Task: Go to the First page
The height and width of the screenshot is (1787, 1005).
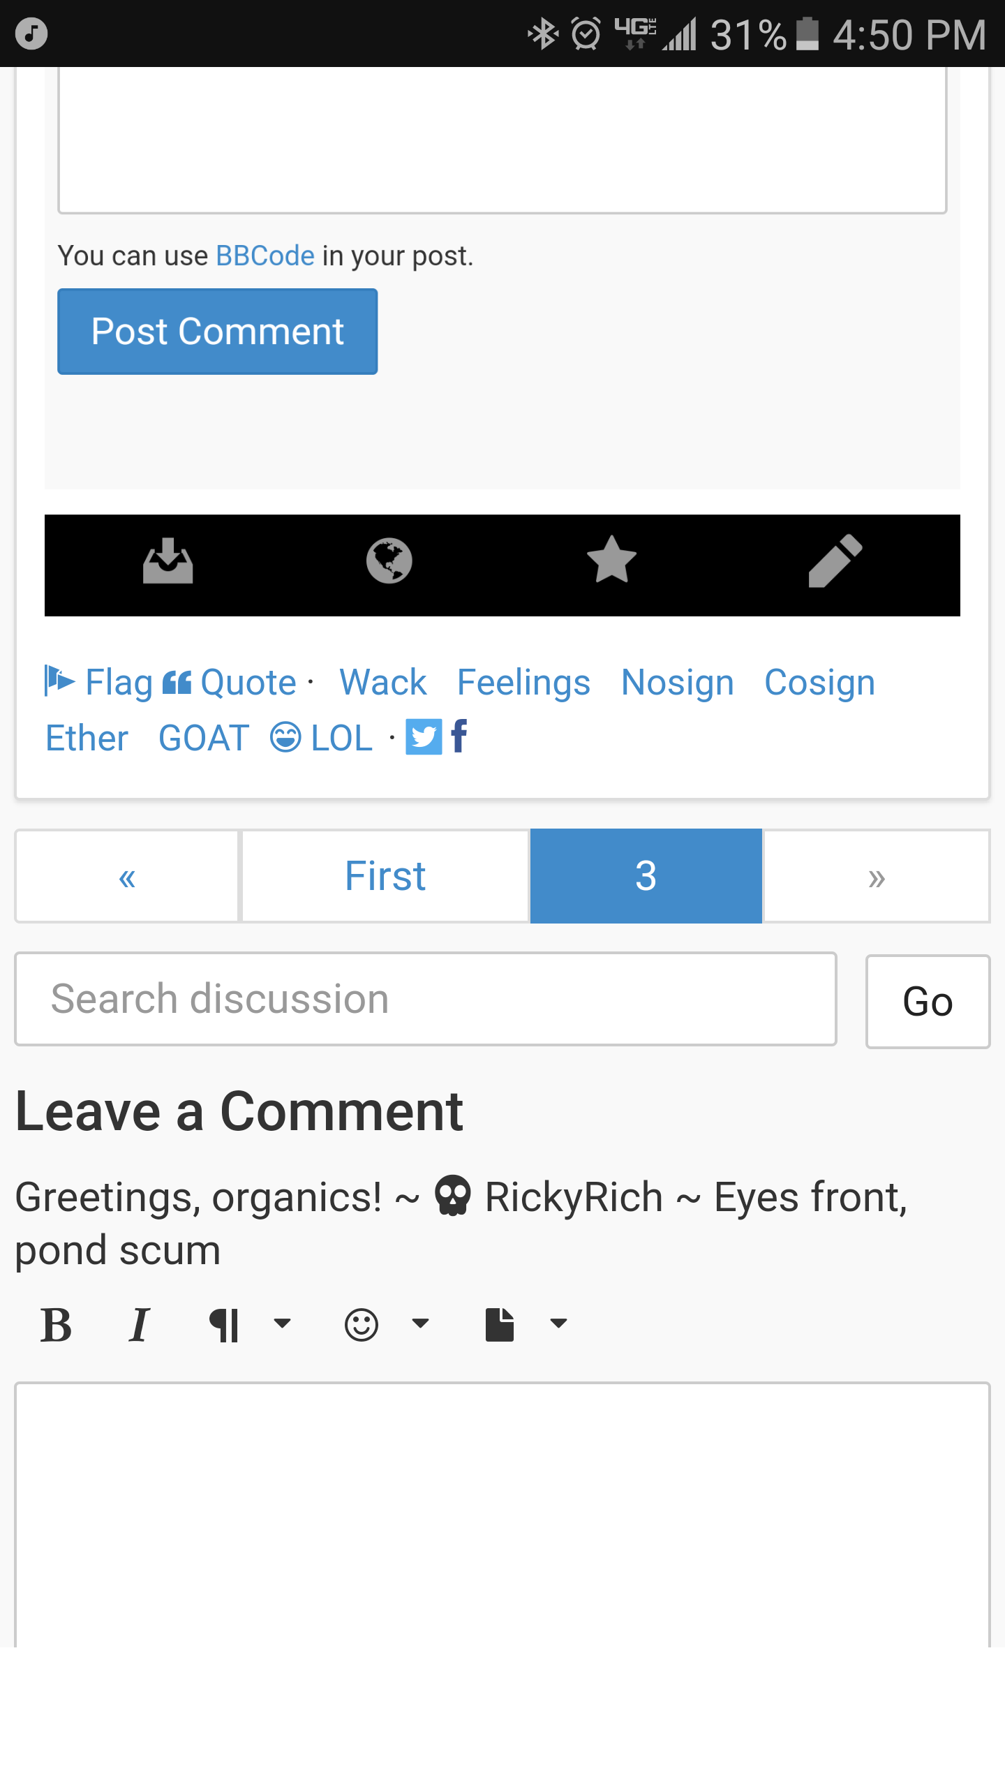Action: 385,876
